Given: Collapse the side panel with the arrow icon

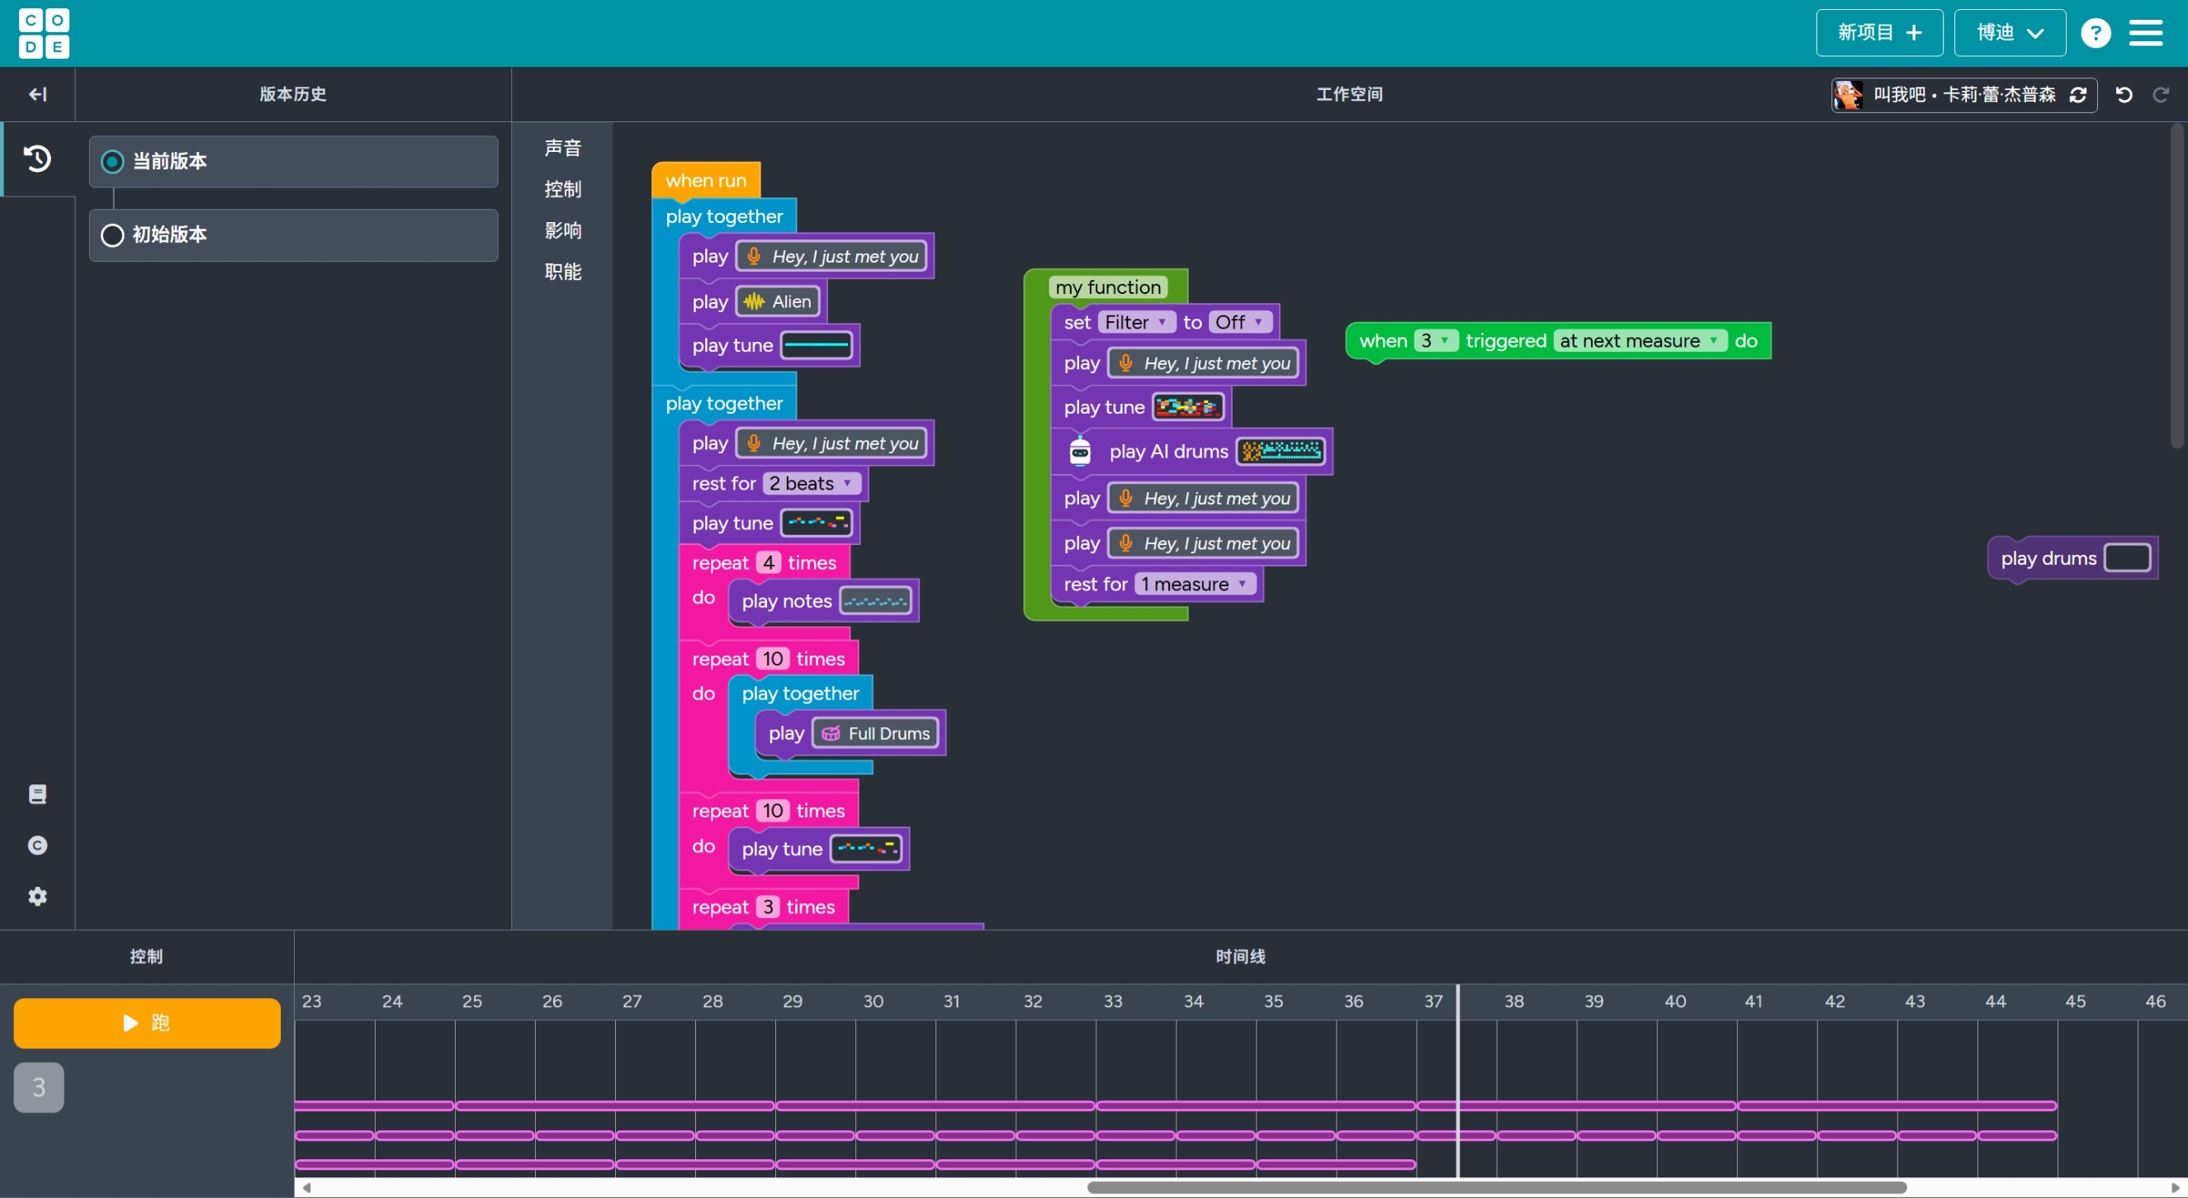Looking at the screenshot, I should click(37, 94).
